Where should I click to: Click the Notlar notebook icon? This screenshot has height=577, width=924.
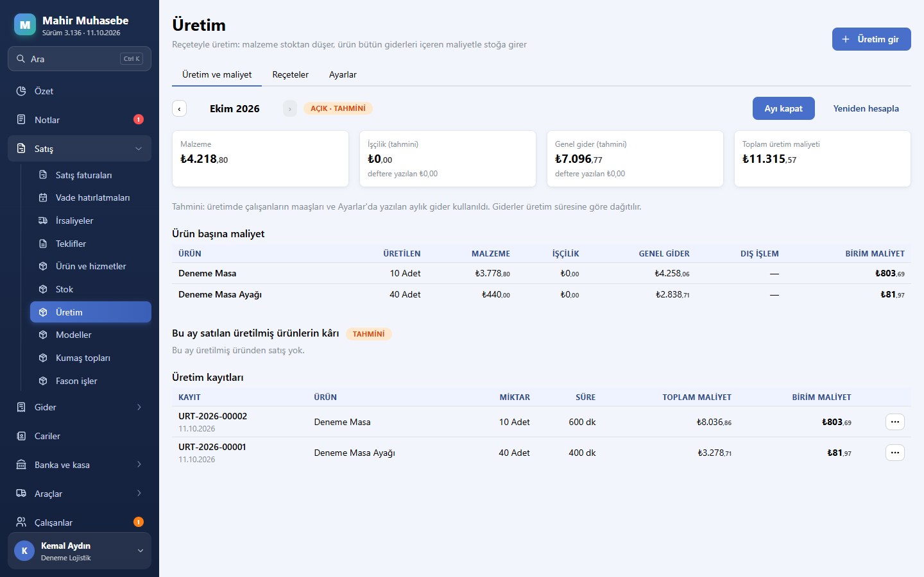(x=21, y=120)
